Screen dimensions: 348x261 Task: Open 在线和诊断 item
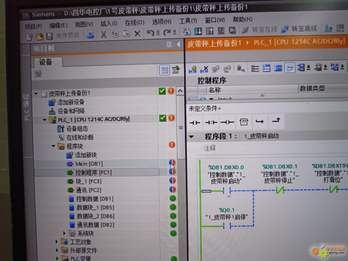click(x=76, y=137)
